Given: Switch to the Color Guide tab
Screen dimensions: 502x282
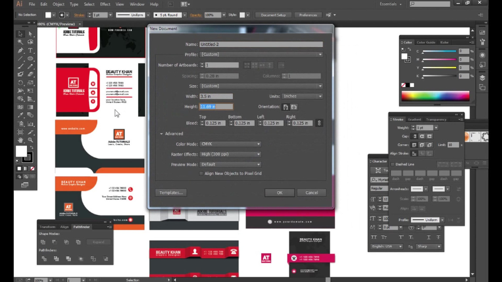Looking at the screenshot, I should pos(426,43).
